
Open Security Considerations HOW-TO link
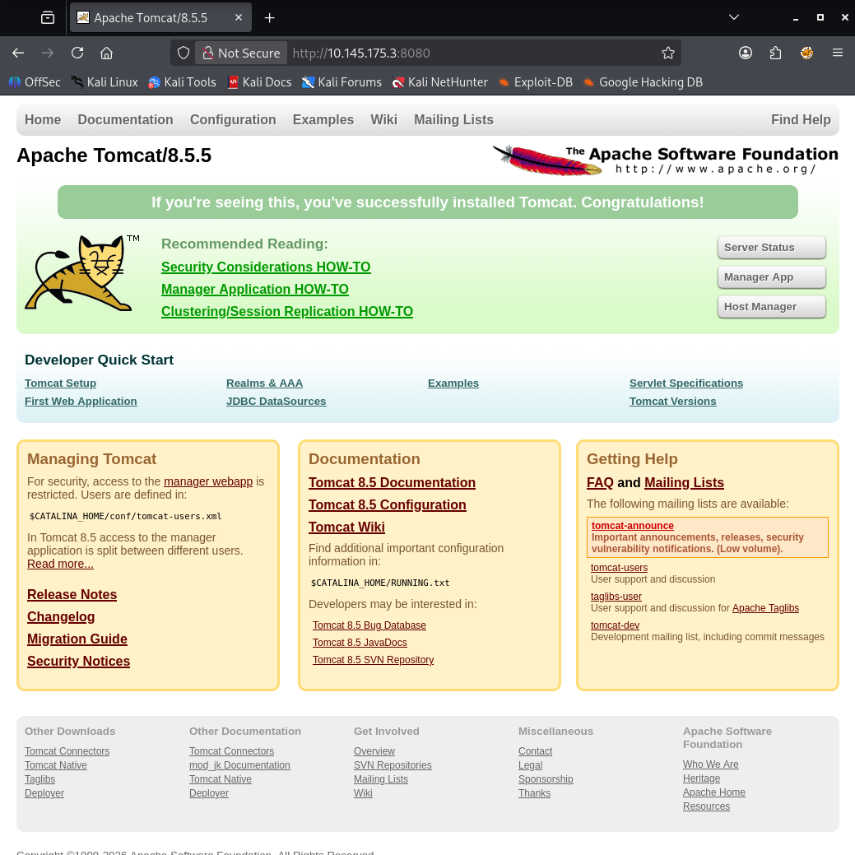[266, 267]
